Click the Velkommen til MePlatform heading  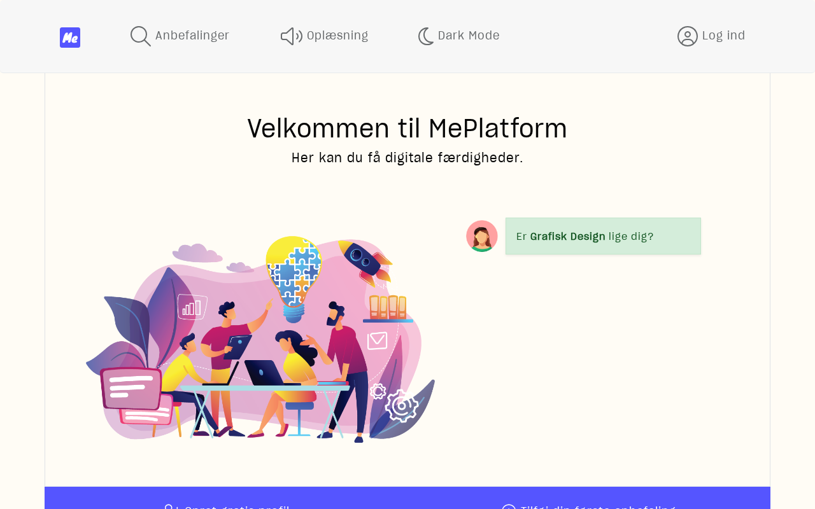(x=407, y=129)
